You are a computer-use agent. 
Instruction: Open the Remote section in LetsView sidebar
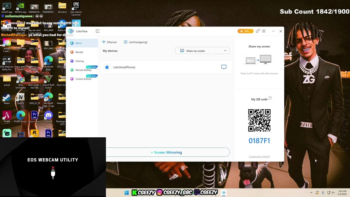tap(82, 52)
